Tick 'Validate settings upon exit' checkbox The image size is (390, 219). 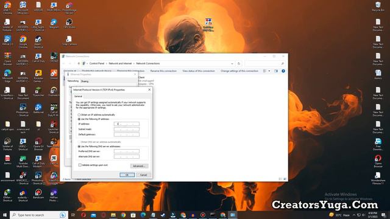point(80,165)
